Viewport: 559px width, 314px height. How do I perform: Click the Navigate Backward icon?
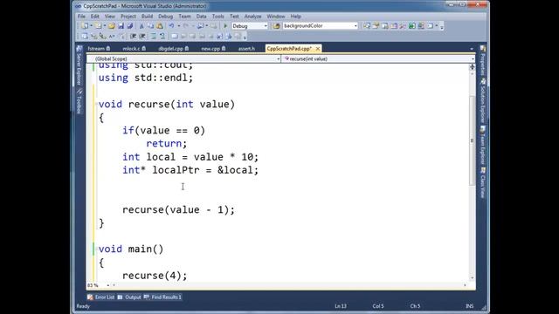coord(200,26)
